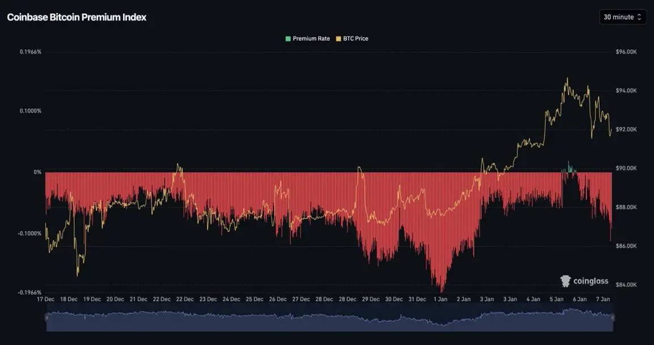
Task: Click the 6 Jan date label
Action: 580,299
